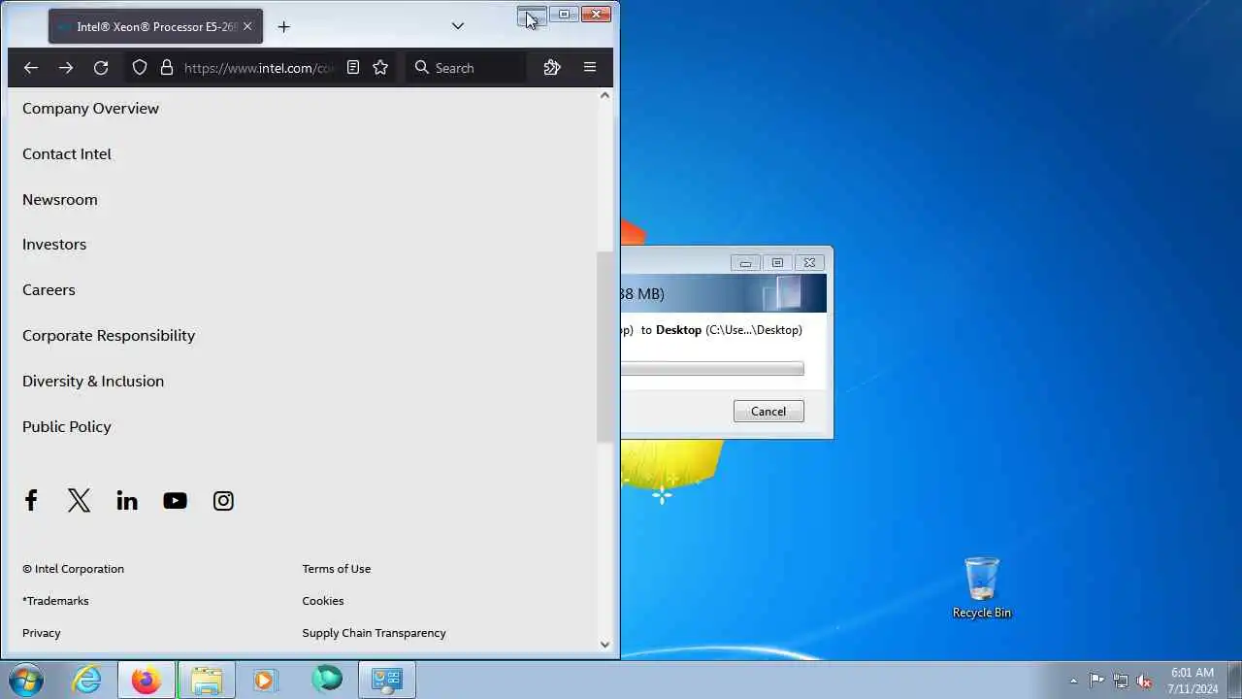This screenshot has width=1242, height=699.
Task: Open Supply Chain Transparency link
Action: (x=375, y=633)
